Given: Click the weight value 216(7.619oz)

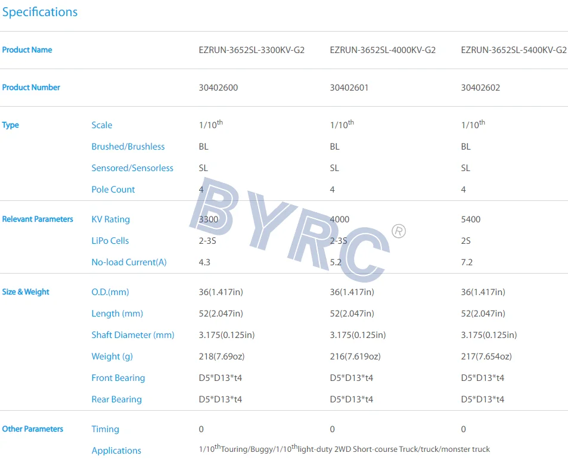Looking at the screenshot, I should [x=355, y=356].
